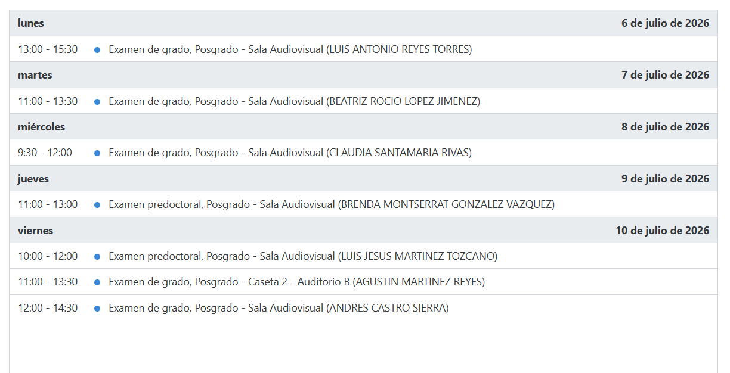Select the martes day heading

coord(35,75)
